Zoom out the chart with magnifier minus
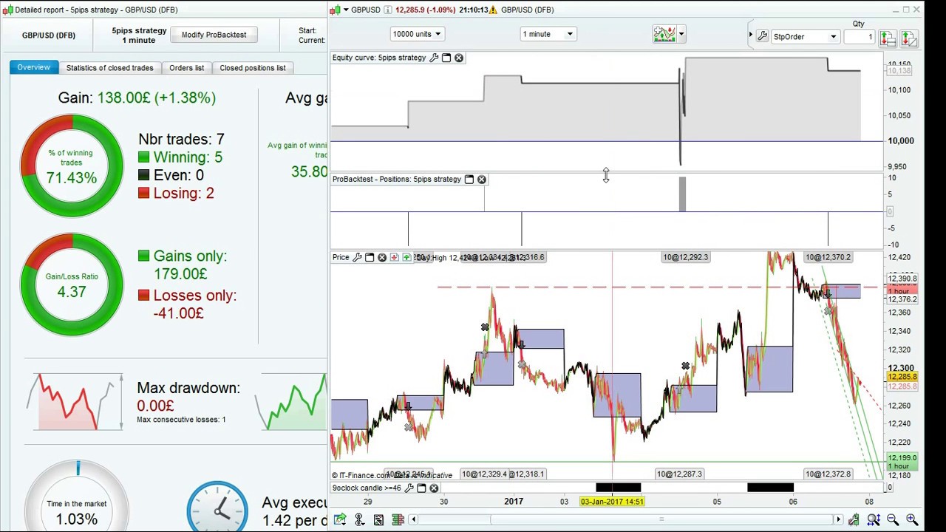 pos(893,520)
